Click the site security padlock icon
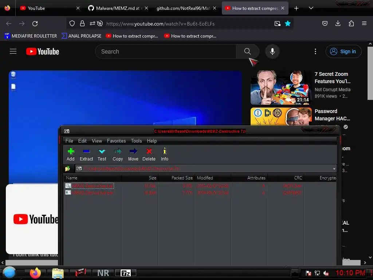Image resolution: width=373 pixels, height=280 pixels. pos(82,23)
